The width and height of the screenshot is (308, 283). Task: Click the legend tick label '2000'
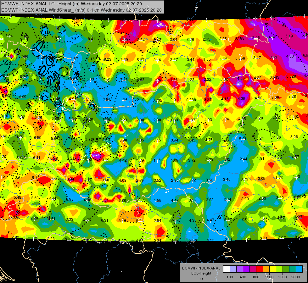coord(295,277)
